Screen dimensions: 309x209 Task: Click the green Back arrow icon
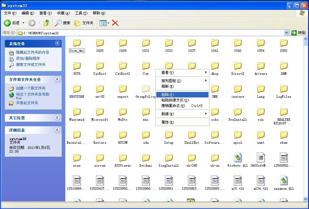(x=7, y=23)
